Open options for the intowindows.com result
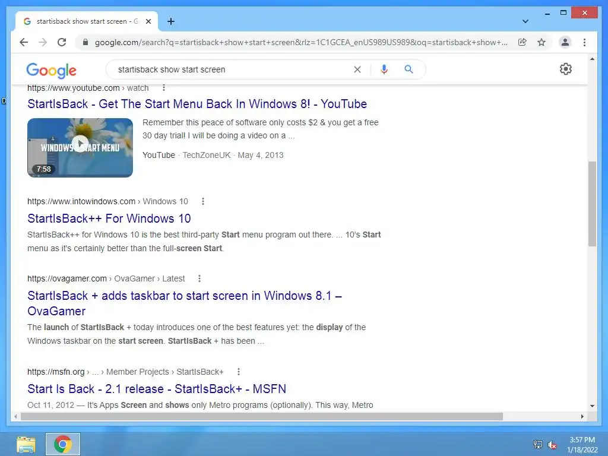This screenshot has width=608, height=456. tap(203, 201)
